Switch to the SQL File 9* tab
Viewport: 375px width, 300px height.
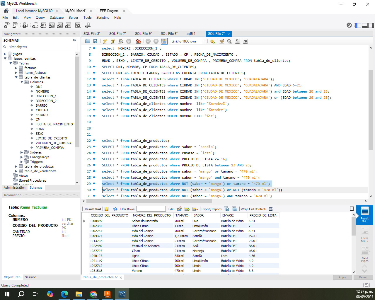click(143, 34)
